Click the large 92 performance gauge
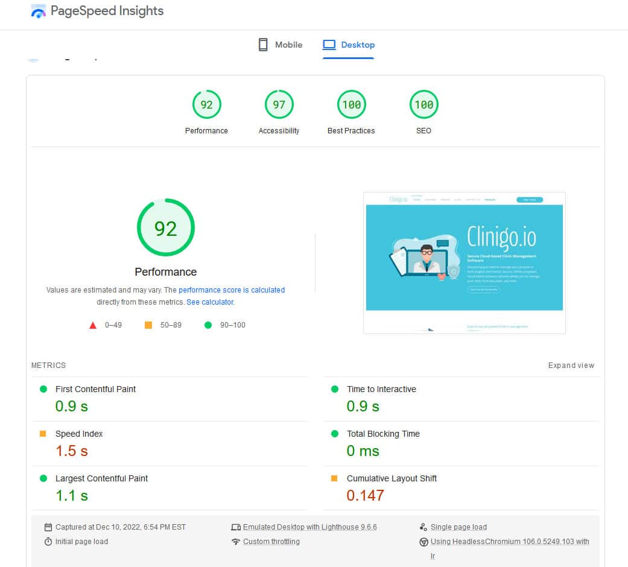 point(165,228)
